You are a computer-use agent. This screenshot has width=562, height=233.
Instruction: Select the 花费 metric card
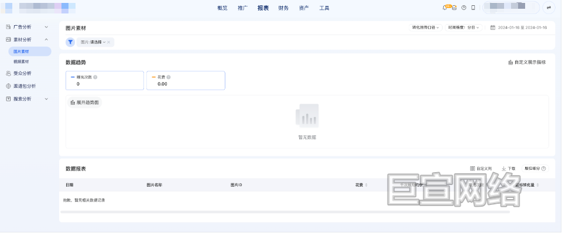pos(186,80)
